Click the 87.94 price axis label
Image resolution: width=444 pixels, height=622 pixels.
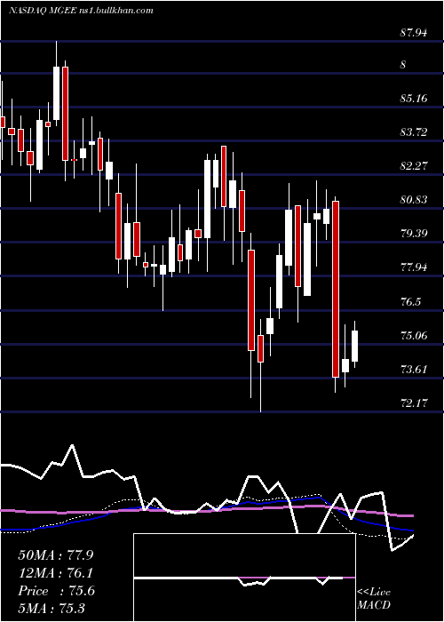coord(414,33)
